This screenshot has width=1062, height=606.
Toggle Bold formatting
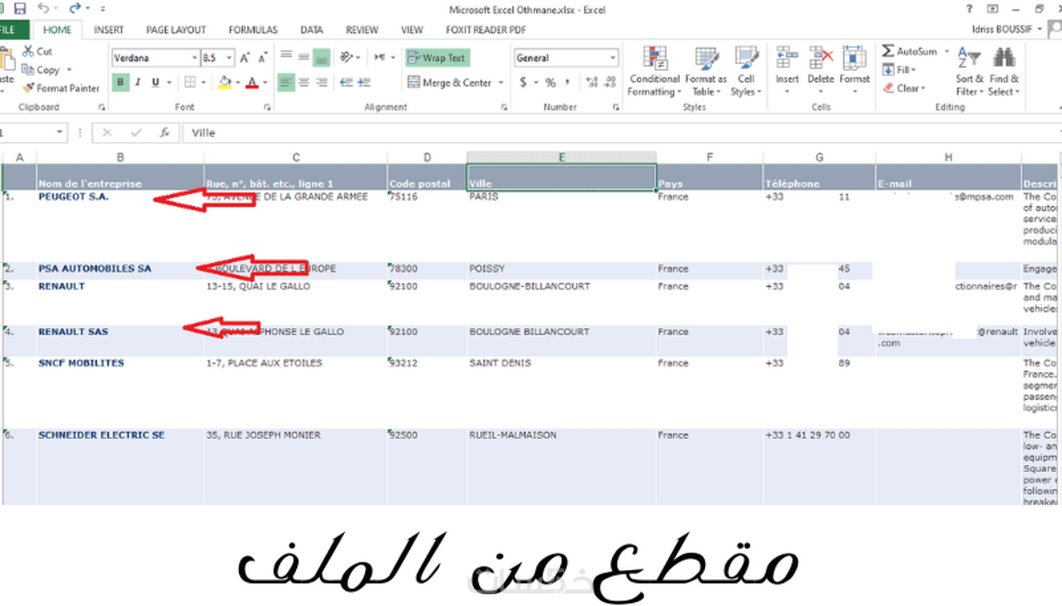point(121,82)
